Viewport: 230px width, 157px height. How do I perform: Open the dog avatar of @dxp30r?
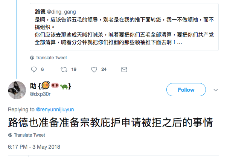pyautogui.click(x=17, y=90)
